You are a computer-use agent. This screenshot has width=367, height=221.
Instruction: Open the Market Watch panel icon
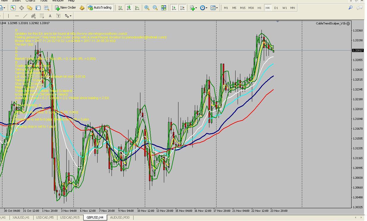pos(13,8)
